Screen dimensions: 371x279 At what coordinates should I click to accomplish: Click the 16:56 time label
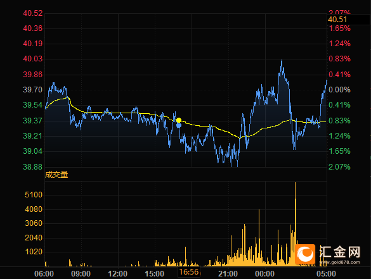pos(189,272)
